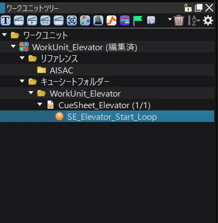The width and height of the screenshot is (218, 223).
Task: Close the ワークユニットツリー panel
Action: [209, 8]
